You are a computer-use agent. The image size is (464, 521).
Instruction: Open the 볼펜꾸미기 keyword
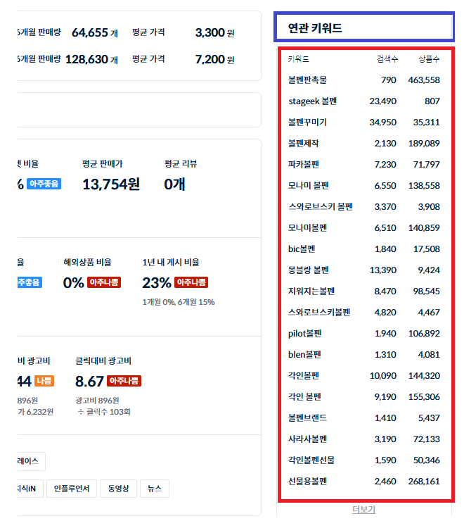[307, 123]
